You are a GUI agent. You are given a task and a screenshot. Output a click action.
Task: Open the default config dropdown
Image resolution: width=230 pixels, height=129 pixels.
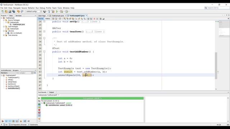click(x=34, y=11)
